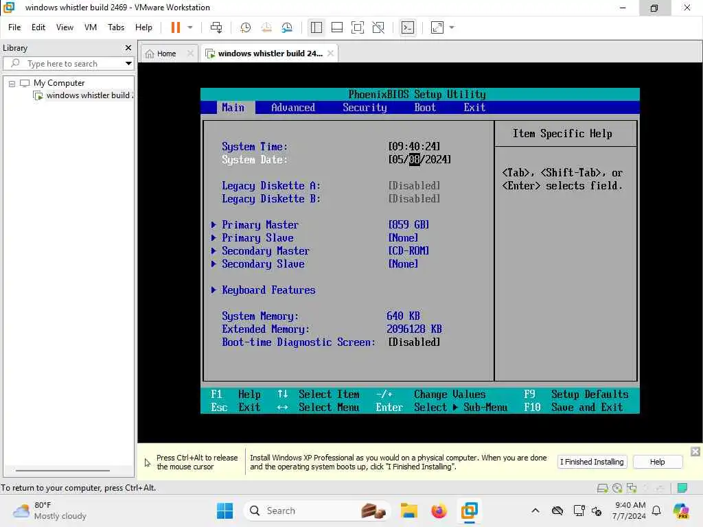
Task: Expand the Primary Slave submenu
Action: (x=252, y=238)
